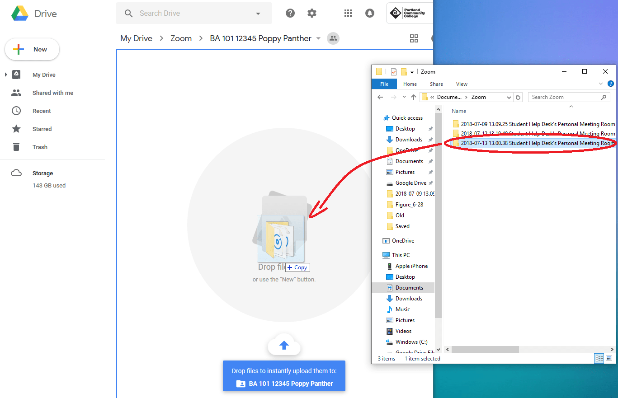Go back with the Explorer Back arrow

coord(380,97)
